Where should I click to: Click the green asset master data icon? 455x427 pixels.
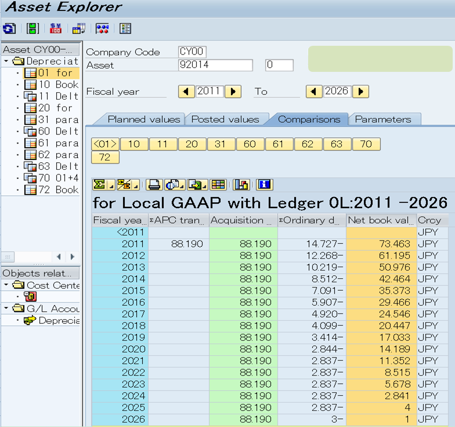32,29
